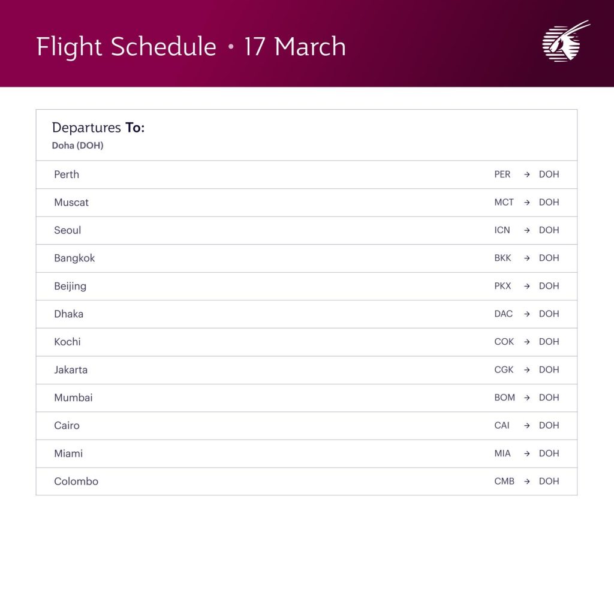Choose Kochi from the departures list
The image size is (614, 614).
(67, 342)
